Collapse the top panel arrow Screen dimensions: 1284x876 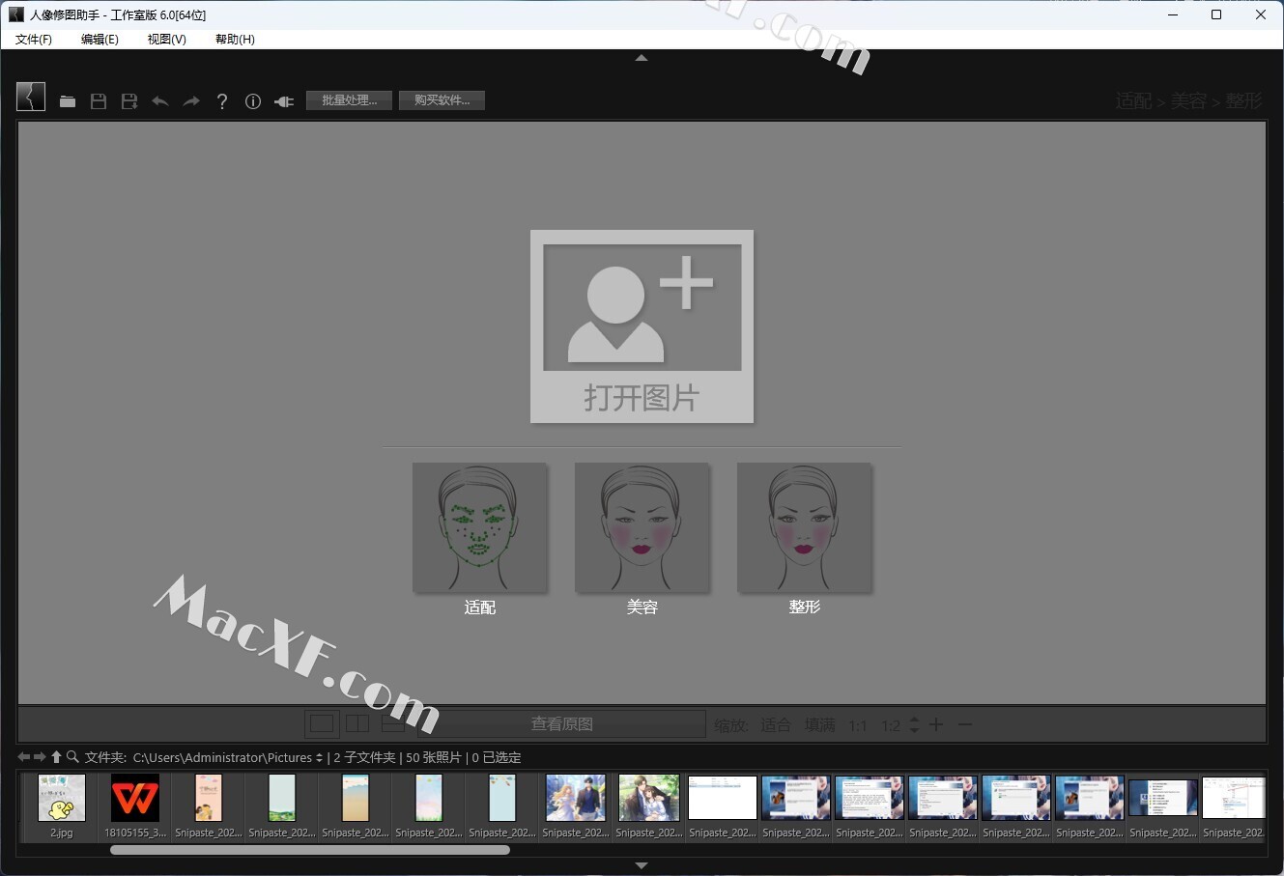point(642,58)
